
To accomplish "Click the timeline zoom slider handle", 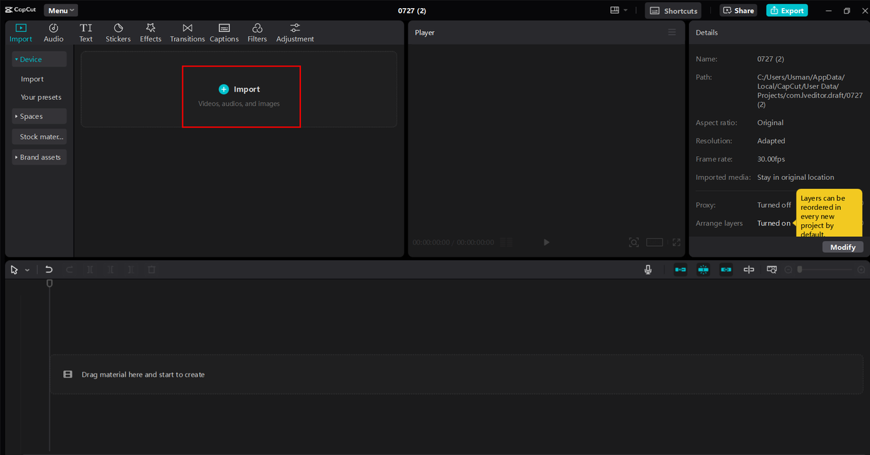I will (x=800, y=270).
